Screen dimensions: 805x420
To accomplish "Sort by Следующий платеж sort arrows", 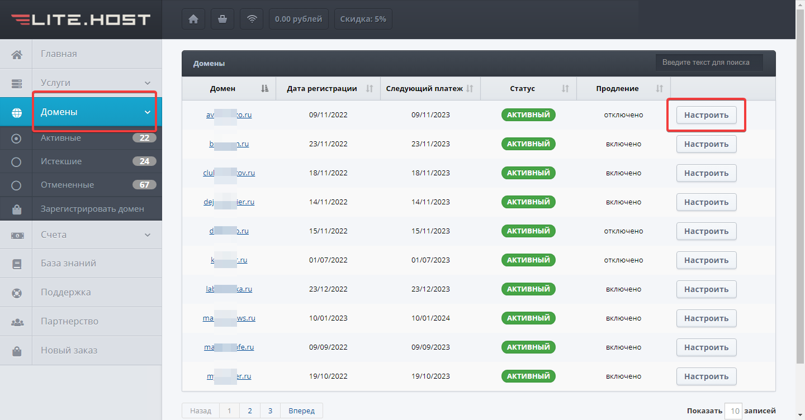I will (x=470, y=88).
